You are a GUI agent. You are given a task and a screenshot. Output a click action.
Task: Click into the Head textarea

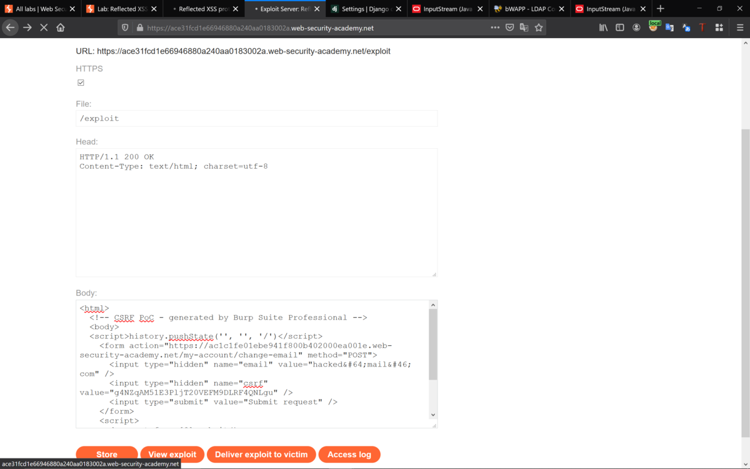point(257,213)
